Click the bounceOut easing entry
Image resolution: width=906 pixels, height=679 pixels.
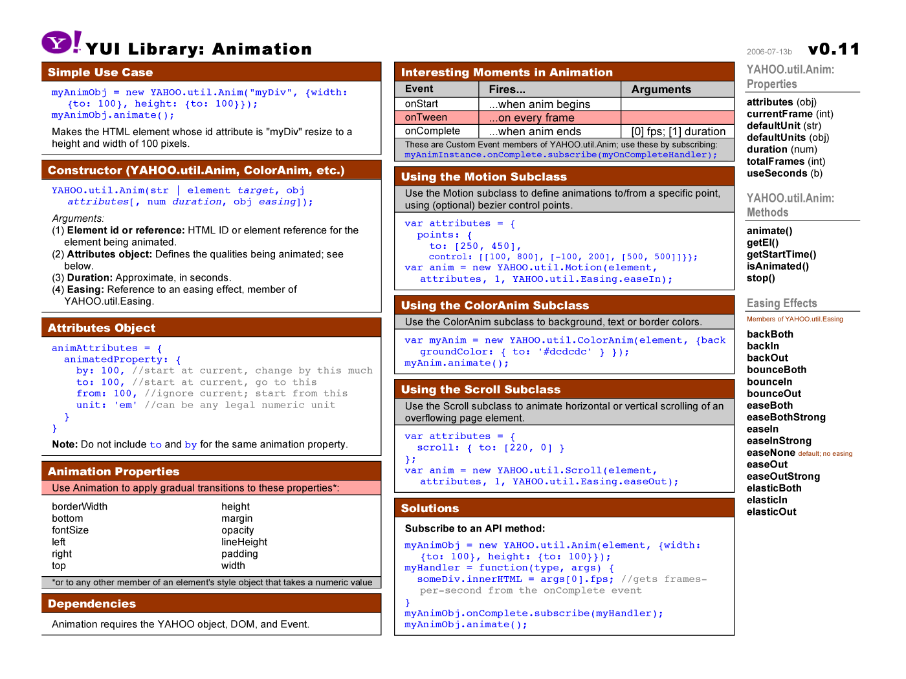click(x=773, y=393)
